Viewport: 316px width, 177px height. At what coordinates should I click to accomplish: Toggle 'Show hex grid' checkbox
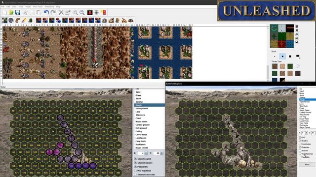135,159
